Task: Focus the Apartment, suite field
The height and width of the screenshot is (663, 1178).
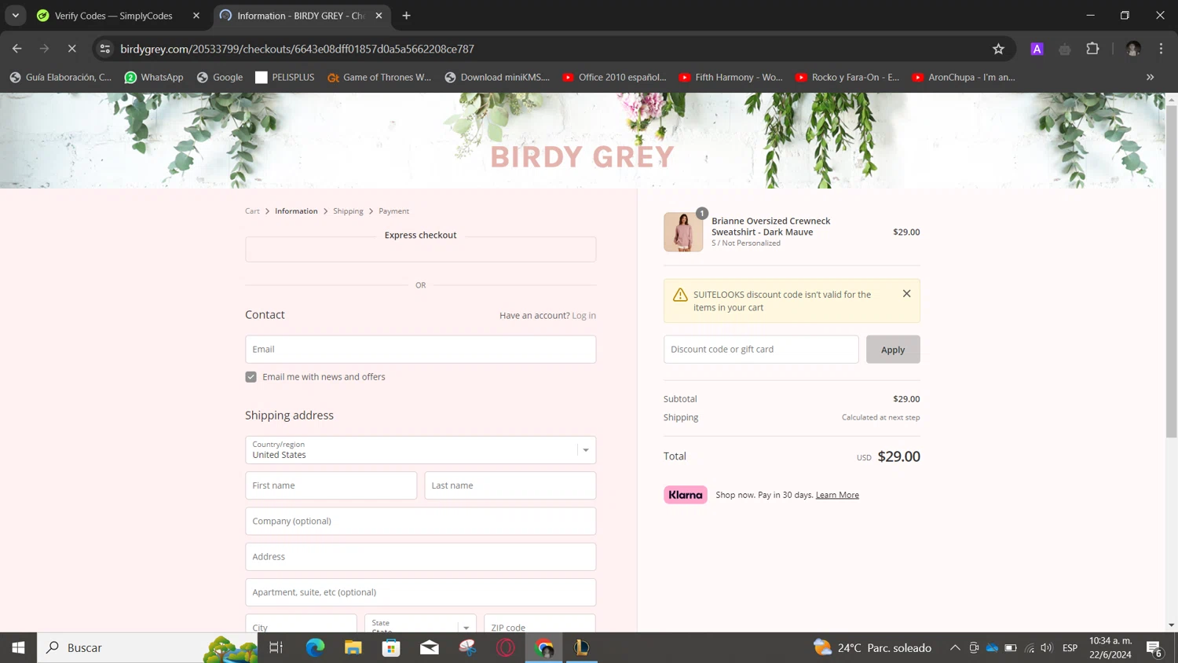Action: coord(420,592)
